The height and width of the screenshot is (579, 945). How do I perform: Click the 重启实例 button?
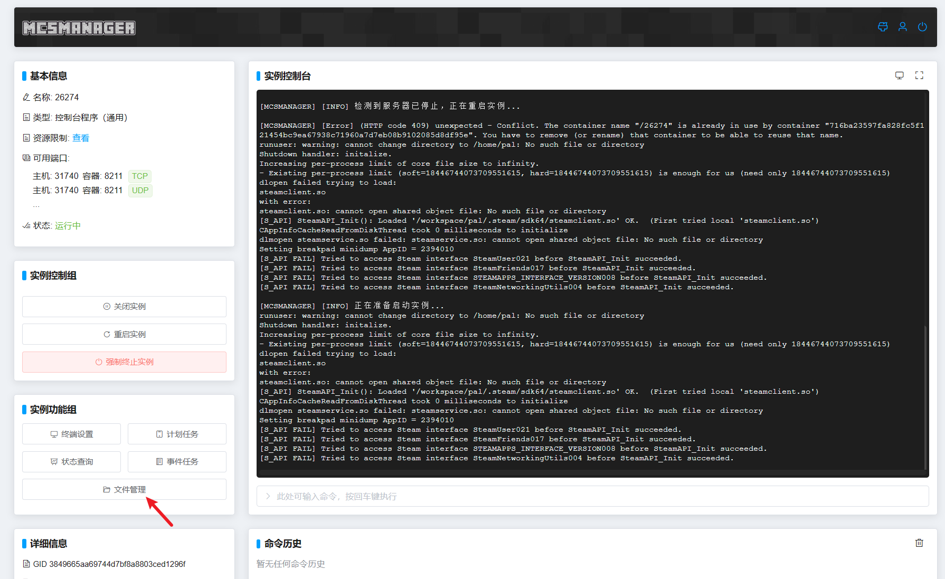click(x=124, y=334)
